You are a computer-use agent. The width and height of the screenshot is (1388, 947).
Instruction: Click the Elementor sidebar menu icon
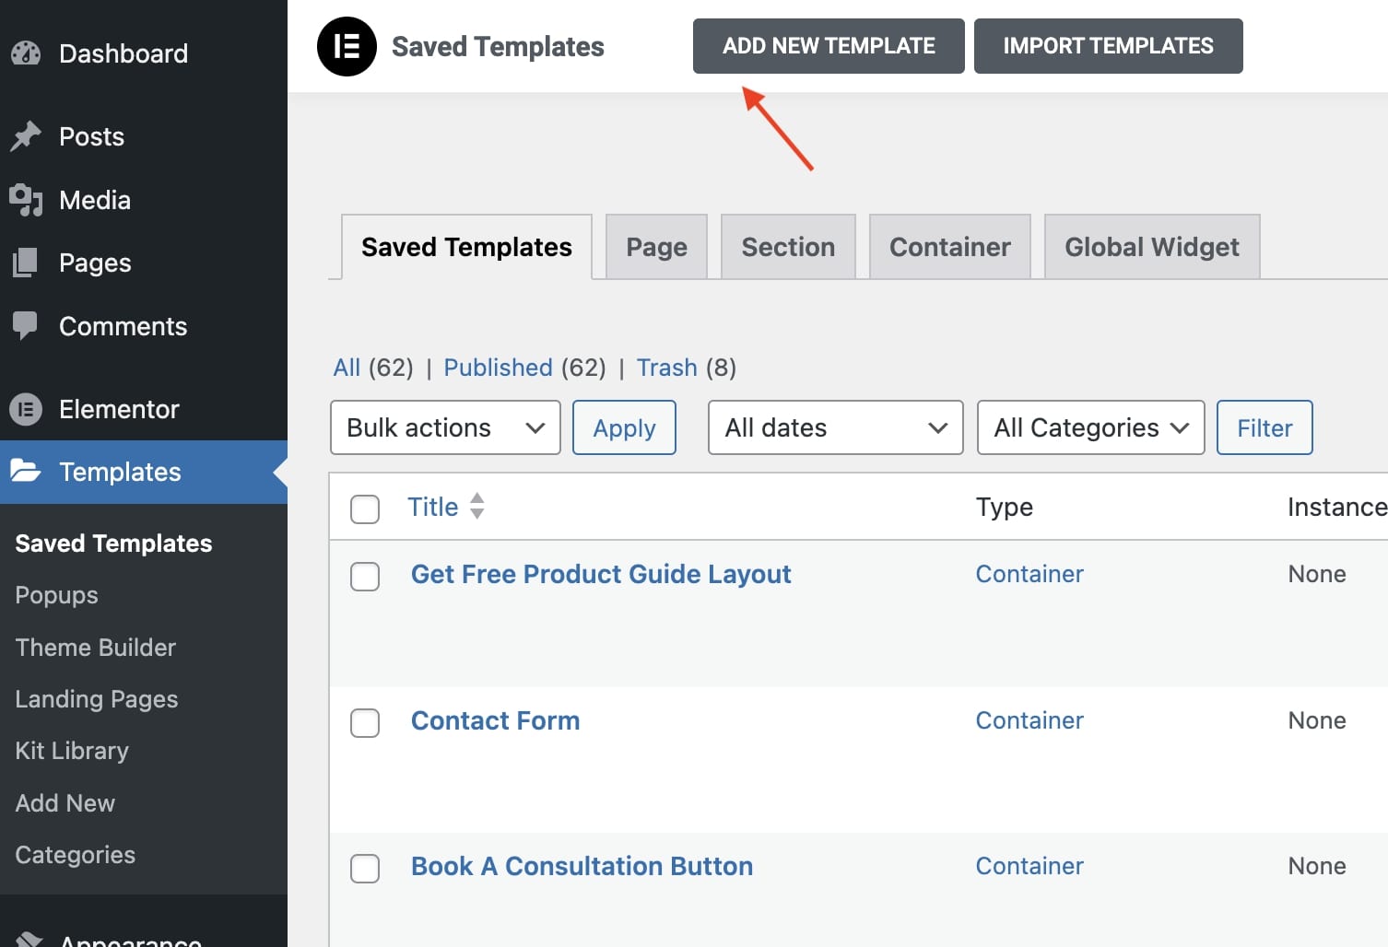coord(26,409)
